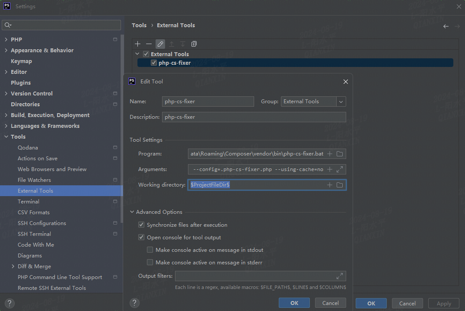The image size is (465, 311).
Task: Open the Group dropdown in Edit Tool dialog
Action: pos(341,101)
